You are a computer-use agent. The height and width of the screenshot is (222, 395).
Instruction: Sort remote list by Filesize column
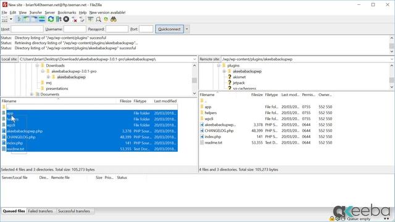coord(257,95)
